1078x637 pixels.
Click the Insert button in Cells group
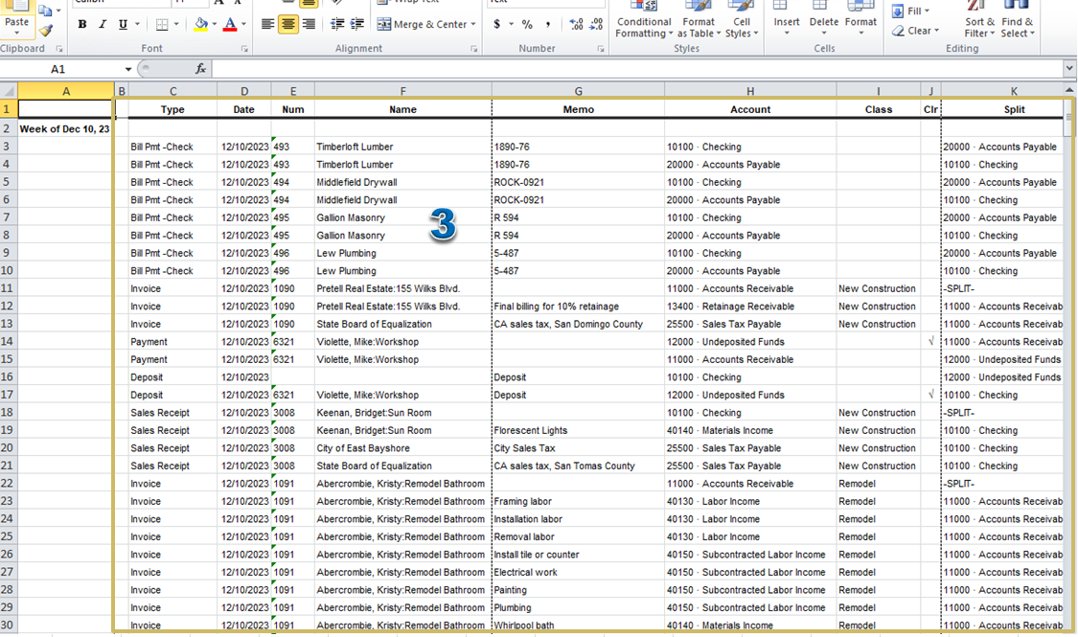tap(786, 23)
